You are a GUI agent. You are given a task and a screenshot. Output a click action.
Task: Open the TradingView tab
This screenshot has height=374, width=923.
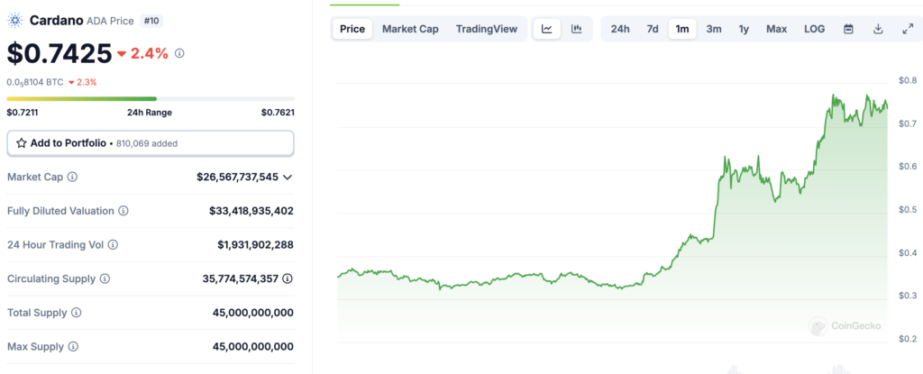[487, 29]
